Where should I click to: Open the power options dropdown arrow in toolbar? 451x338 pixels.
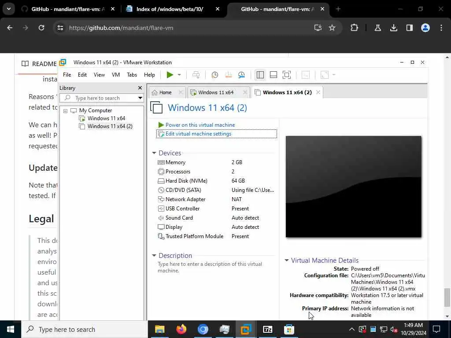pos(179,75)
